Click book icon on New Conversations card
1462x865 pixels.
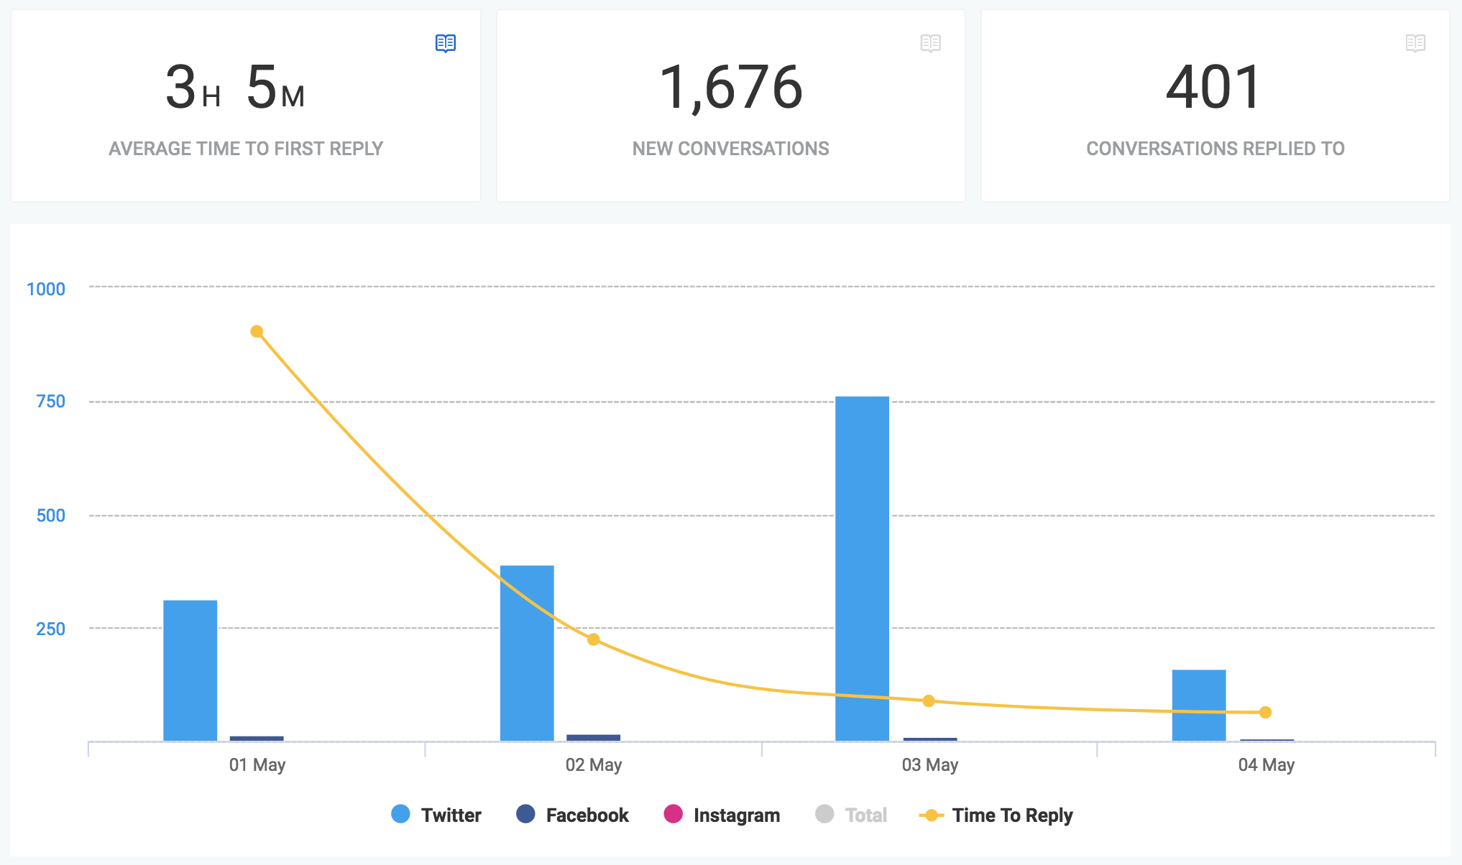tap(930, 43)
